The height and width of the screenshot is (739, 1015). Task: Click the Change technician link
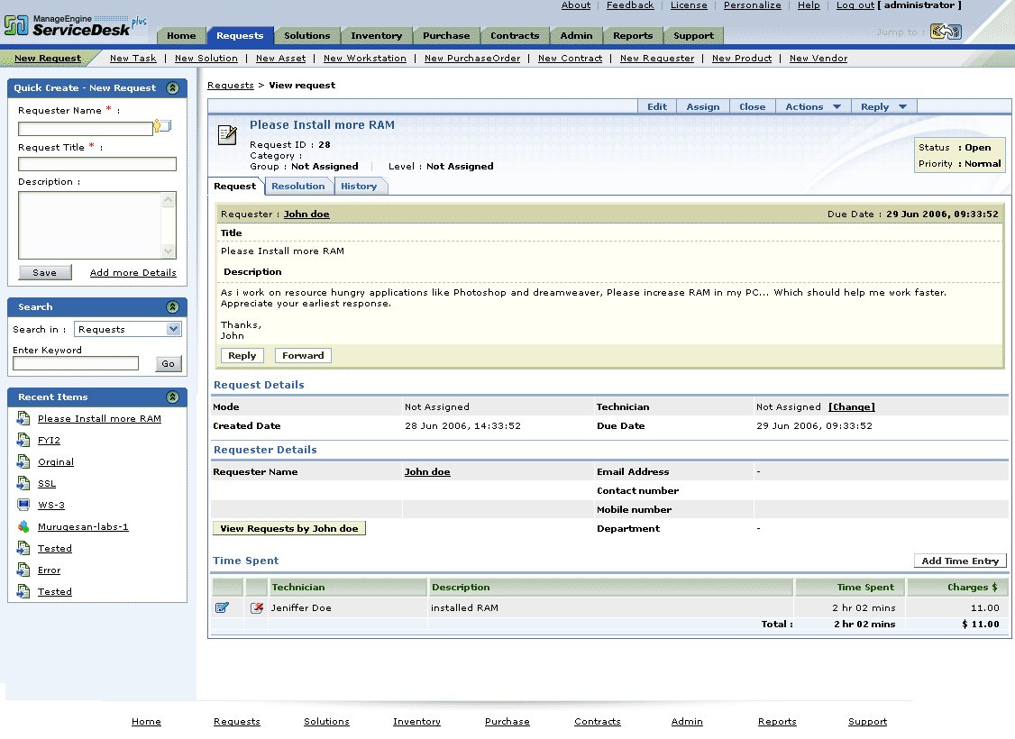851,407
